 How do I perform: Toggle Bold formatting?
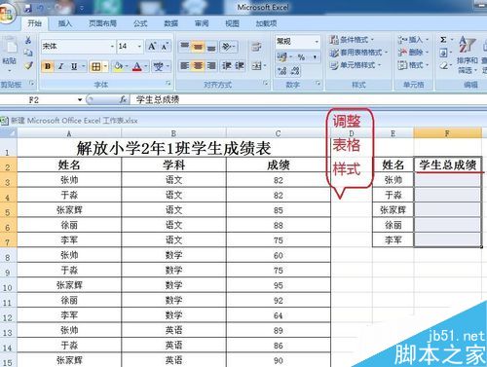click(x=48, y=66)
